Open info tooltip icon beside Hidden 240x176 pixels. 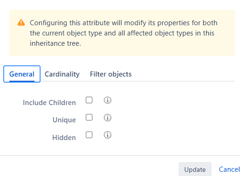click(108, 135)
